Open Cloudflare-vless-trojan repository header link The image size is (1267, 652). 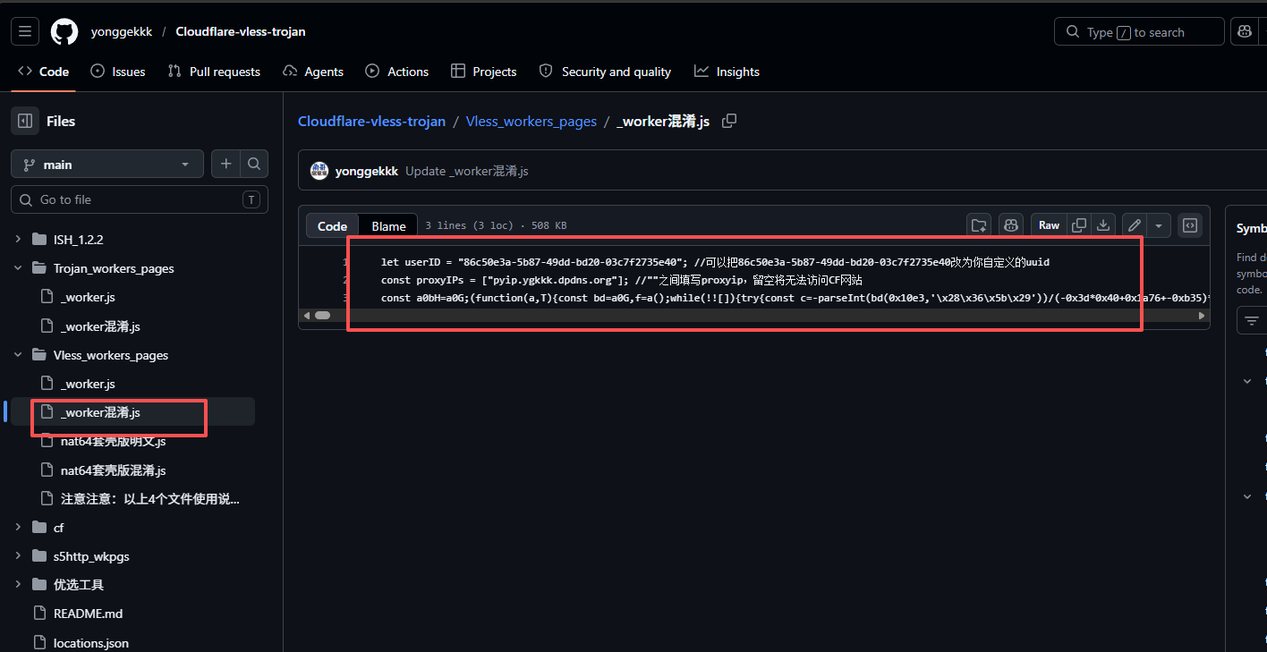pyautogui.click(x=241, y=32)
